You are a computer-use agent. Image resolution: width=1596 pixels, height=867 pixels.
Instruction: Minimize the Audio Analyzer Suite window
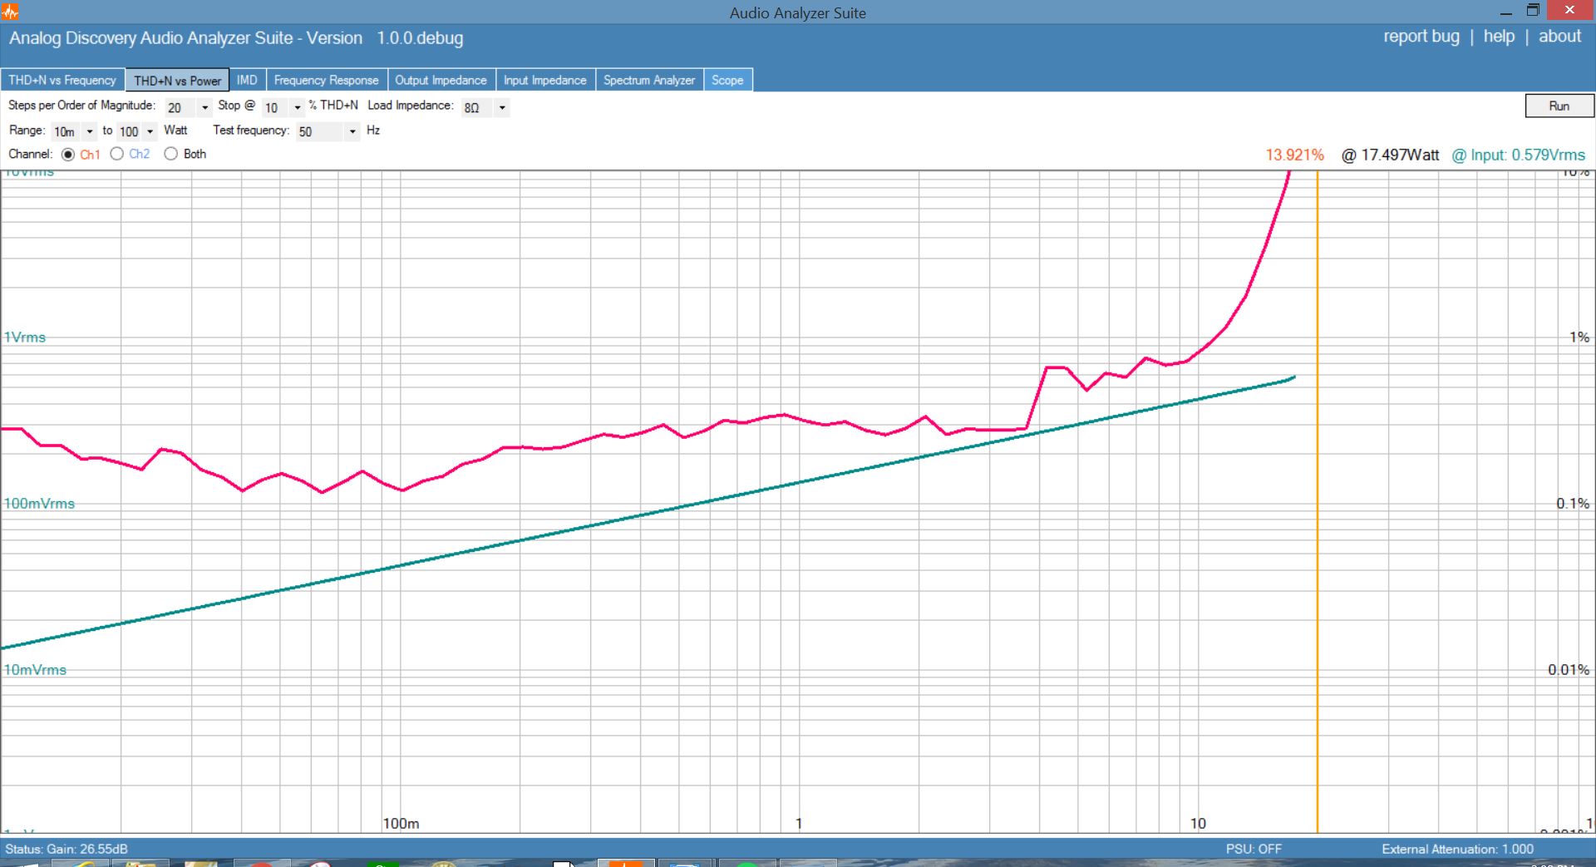click(1505, 12)
